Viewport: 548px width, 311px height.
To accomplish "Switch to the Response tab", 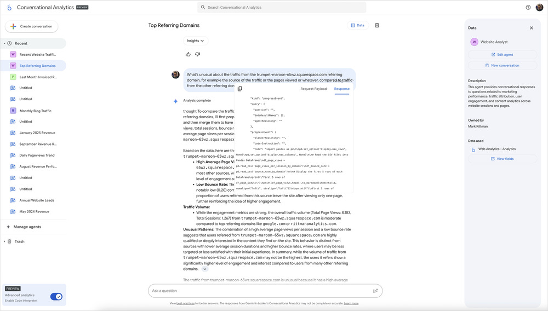I will [342, 89].
